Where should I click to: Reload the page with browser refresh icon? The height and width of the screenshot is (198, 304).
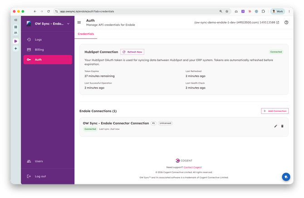click(x=49, y=11)
